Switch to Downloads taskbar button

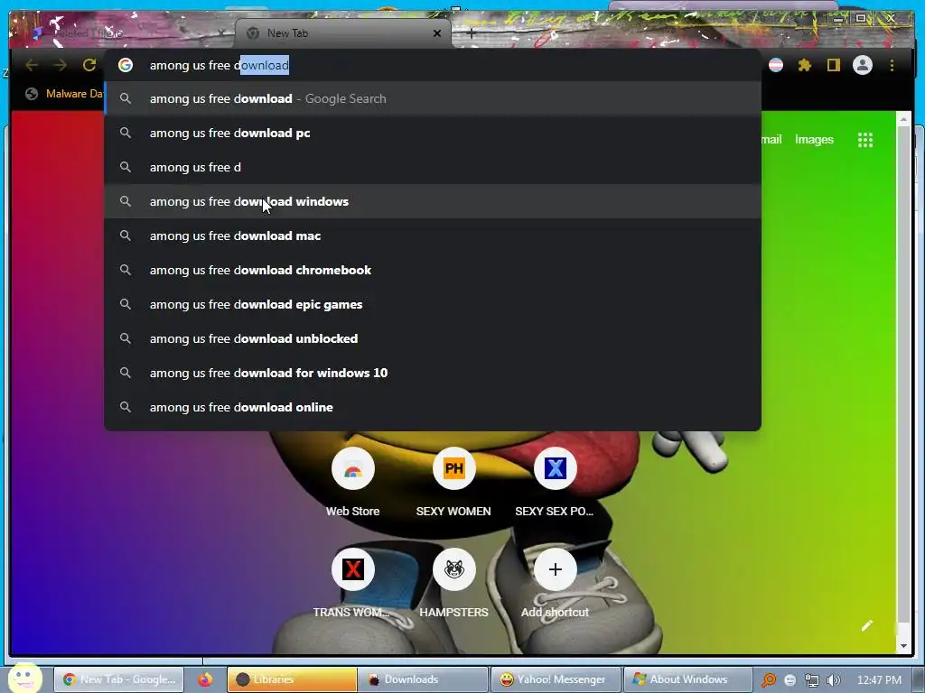click(x=423, y=679)
